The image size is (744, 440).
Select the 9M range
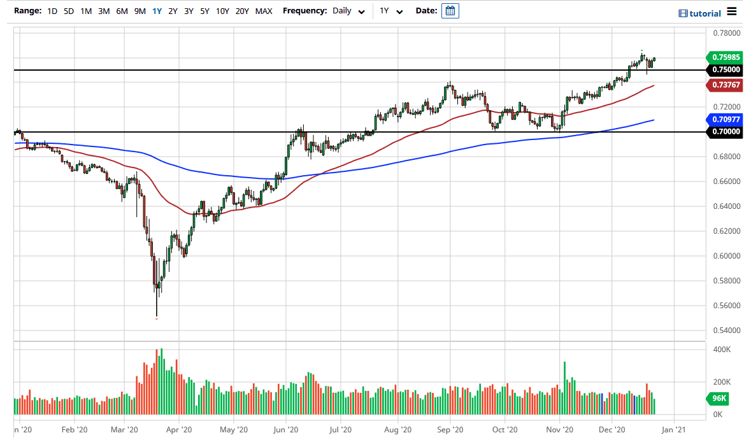140,11
